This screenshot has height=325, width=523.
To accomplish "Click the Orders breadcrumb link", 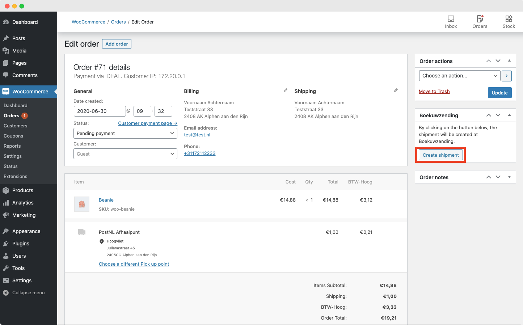I will 118,22.
